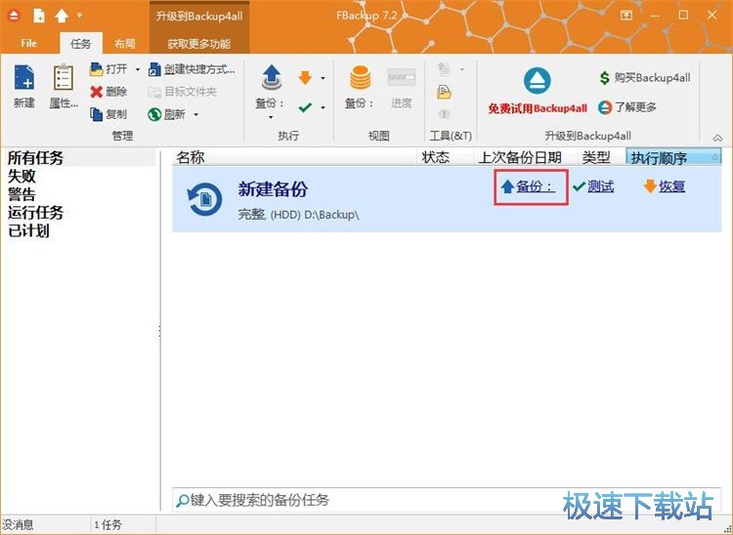Click Buy Backup4all (购买) dollar icon
The width and height of the screenshot is (733, 535).
click(606, 77)
